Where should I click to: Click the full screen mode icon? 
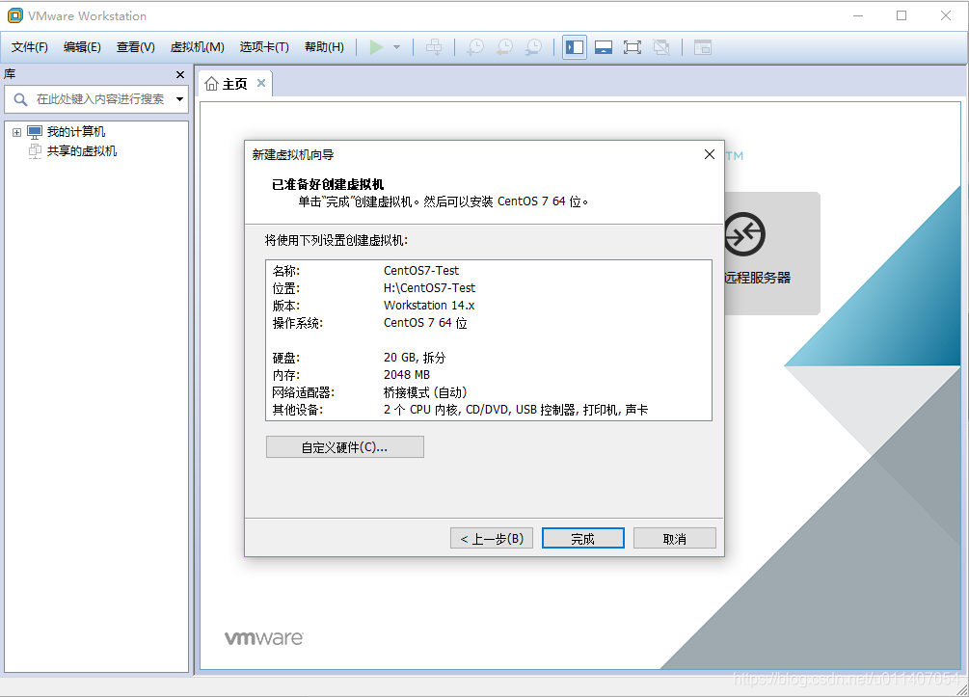633,47
